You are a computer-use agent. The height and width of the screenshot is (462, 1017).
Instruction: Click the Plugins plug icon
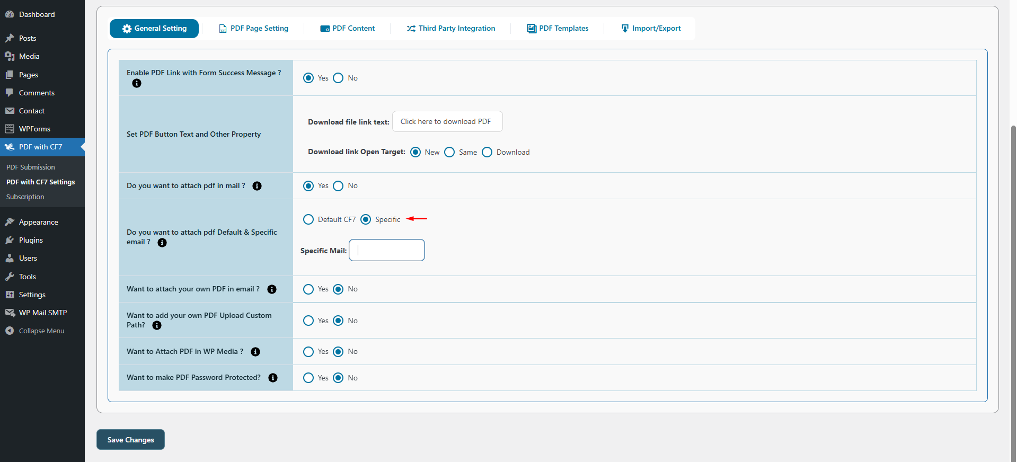(10, 240)
